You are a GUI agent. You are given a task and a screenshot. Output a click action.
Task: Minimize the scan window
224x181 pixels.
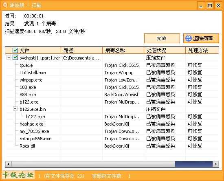pos(201,6)
